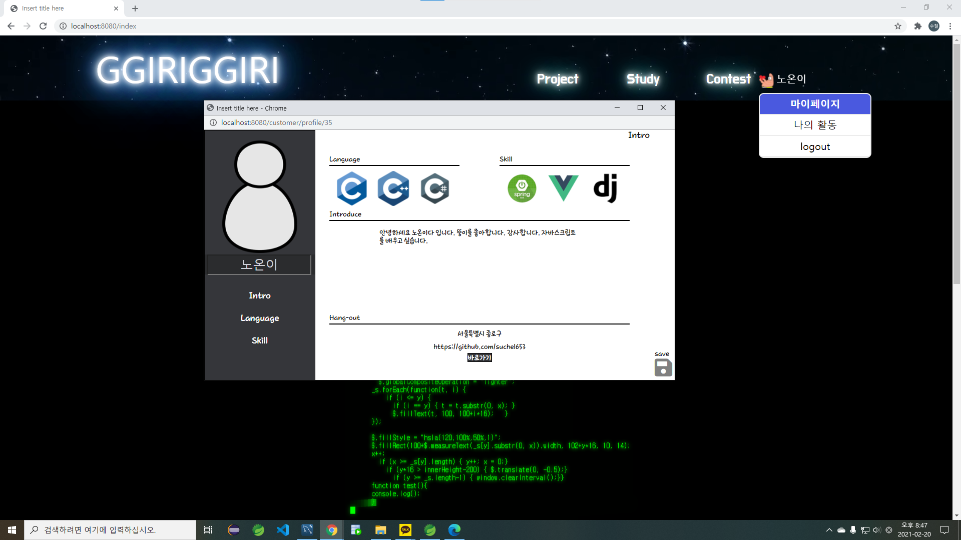Click the introduce paragraph text
This screenshot has height=540, width=961.
tap(477, 236)
